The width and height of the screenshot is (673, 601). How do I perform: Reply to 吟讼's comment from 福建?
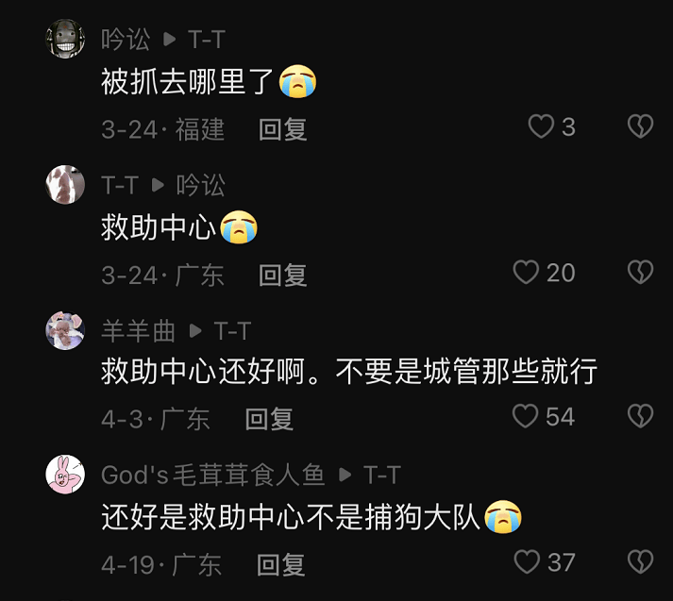tap(283, 129)
